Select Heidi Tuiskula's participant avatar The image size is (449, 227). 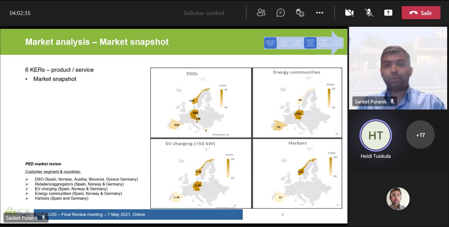pyautogui.click(x=375, y=136)
